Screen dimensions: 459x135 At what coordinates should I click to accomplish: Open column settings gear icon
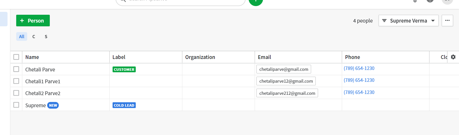point(453,57)
